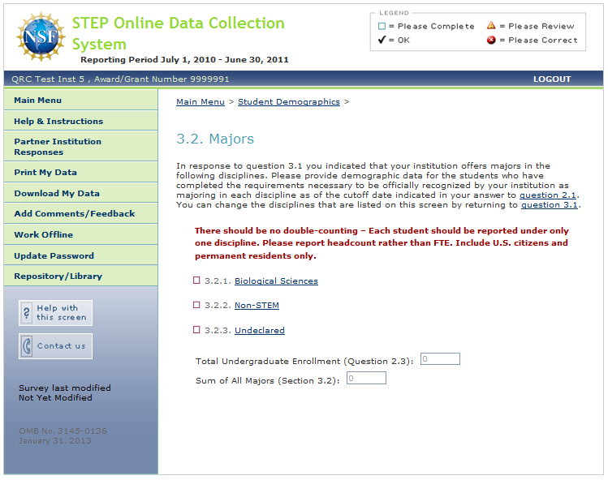Click status box beside Non-STEM
This screenshot has height=480, width=608.
[x=196, y=306]
